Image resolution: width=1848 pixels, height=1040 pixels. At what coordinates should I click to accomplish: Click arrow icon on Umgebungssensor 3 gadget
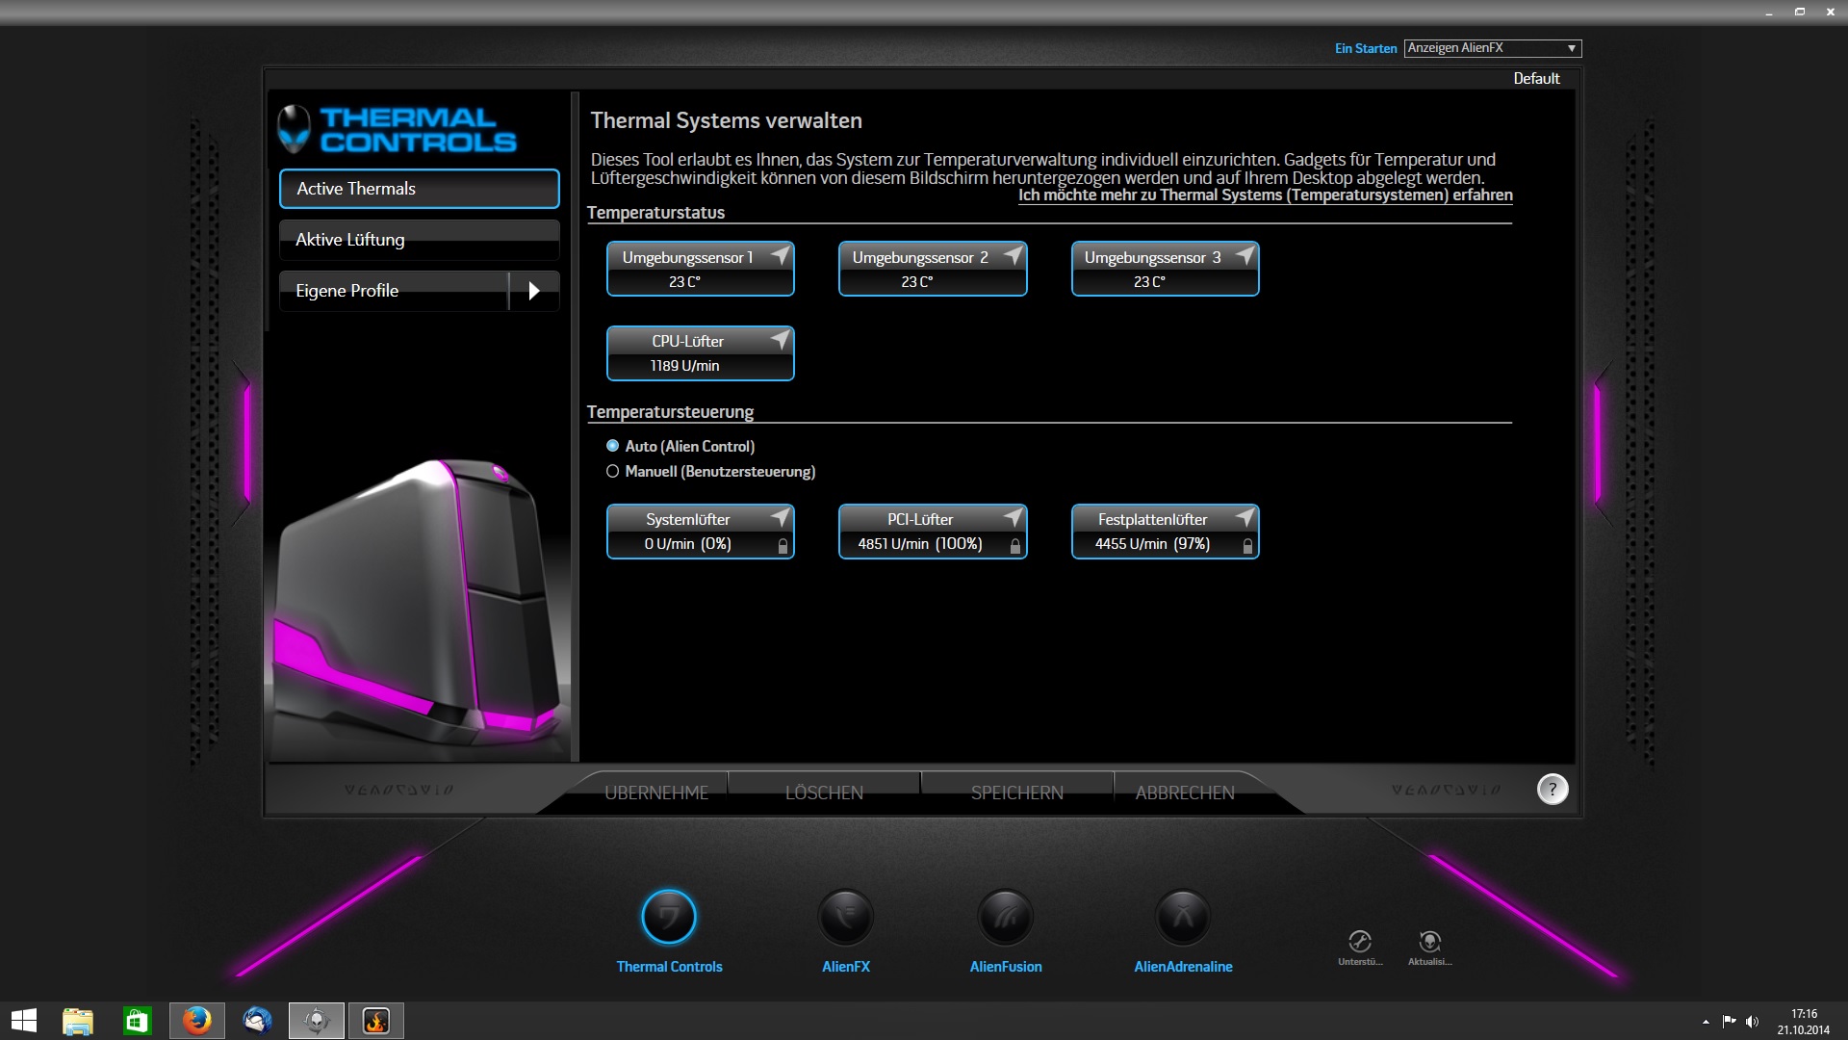tap(1245, 256)
